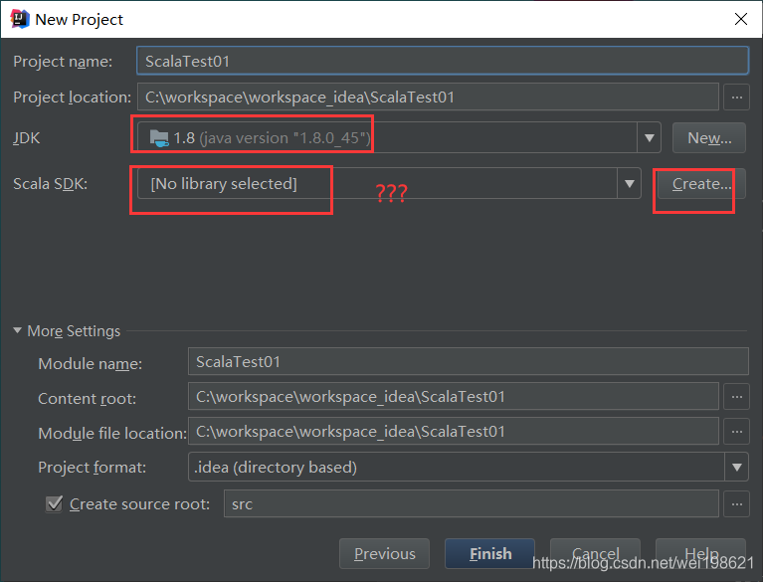Click the Project name input field
The width and height of the screenshot is (763, 582).
(443, 61)
